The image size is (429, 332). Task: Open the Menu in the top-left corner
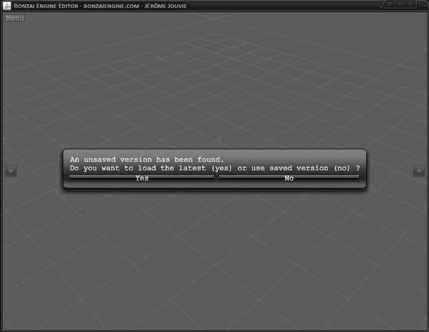click(x=14, y=18)
